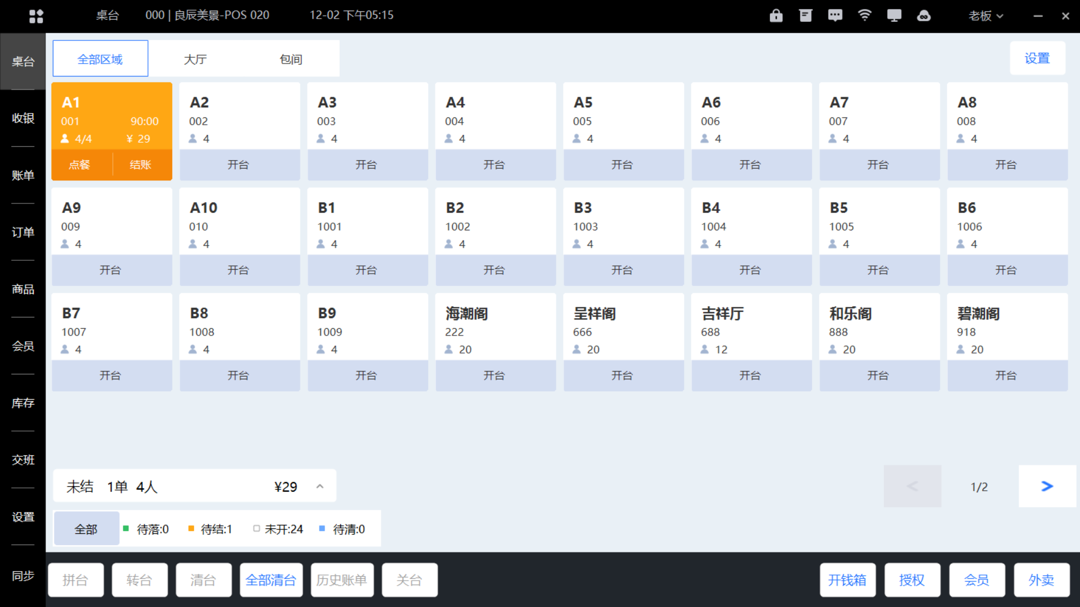The width and height of the screenshot is (1080, 607).
Task: Expand the 未结 orders summary chevron
Action: point(319,486)
